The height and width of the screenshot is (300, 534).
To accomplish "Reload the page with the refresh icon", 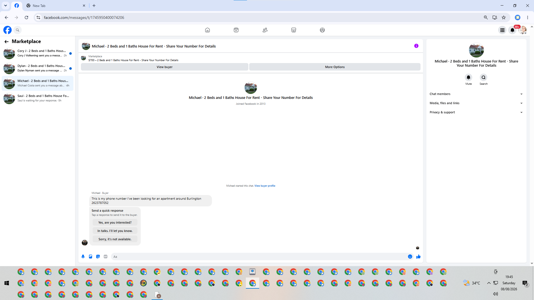I will (x=26, y=17).
